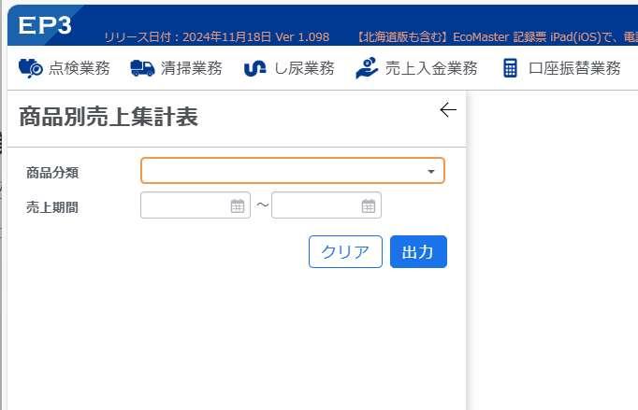
Task: Click the 清掃業務 truck icon
Action: [142, 68]
